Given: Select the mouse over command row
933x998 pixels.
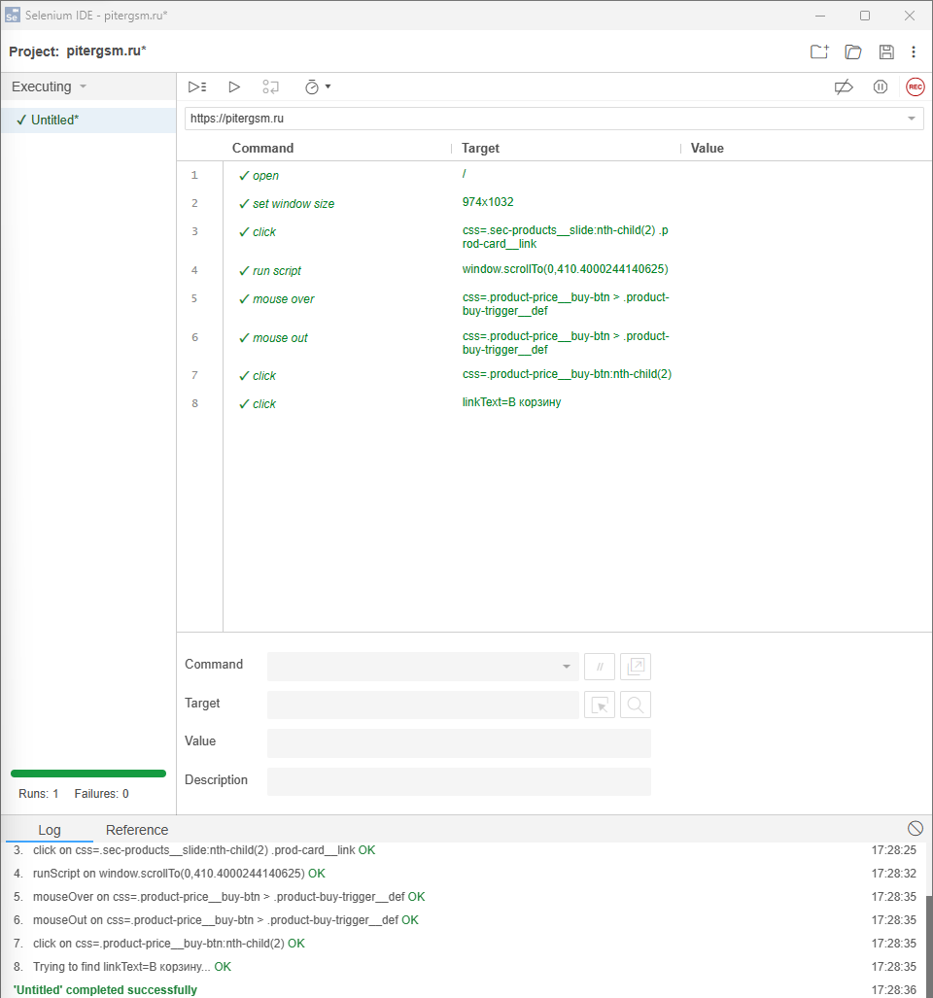Looking at the screenshot, I should pos(554,303).
